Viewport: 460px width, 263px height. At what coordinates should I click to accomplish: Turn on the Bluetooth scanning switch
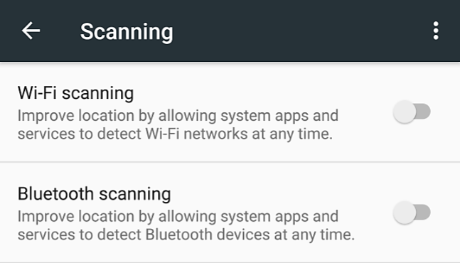412,213
